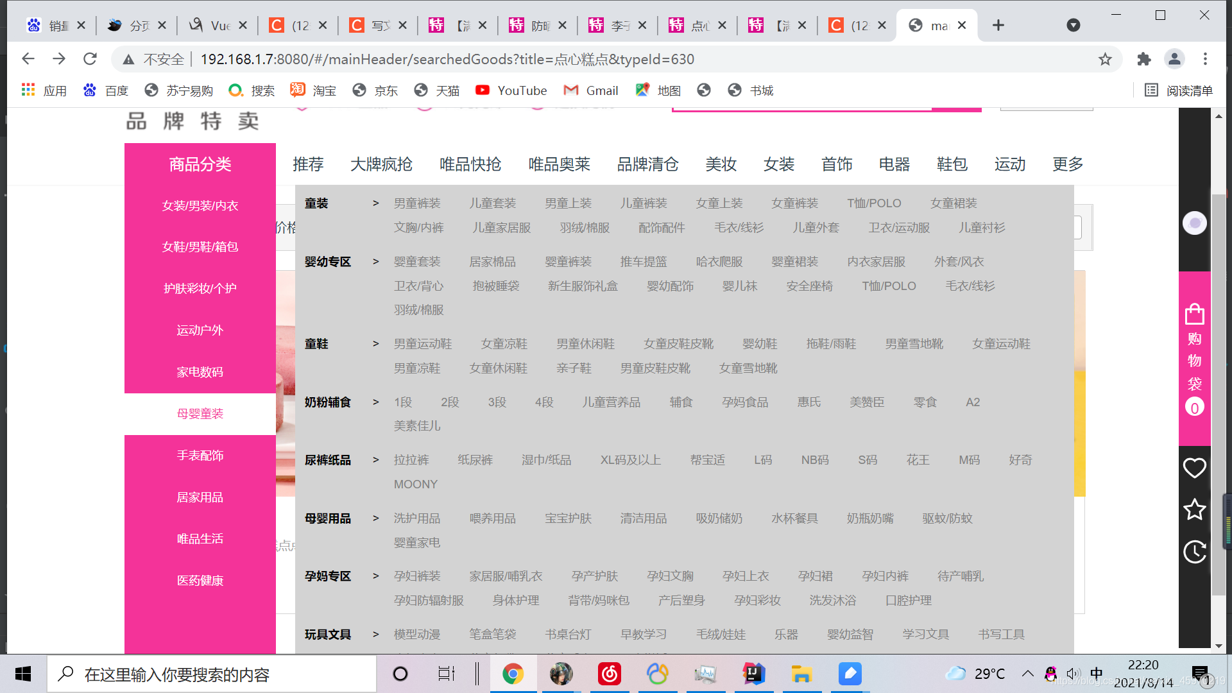The height and width of the screenshot is (693, 1232).
Task: Bookmark this page with the star icon
Action: pyautogui.click(x=1105, y=60)
